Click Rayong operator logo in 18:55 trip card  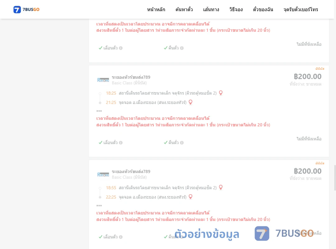click(103, 174)
